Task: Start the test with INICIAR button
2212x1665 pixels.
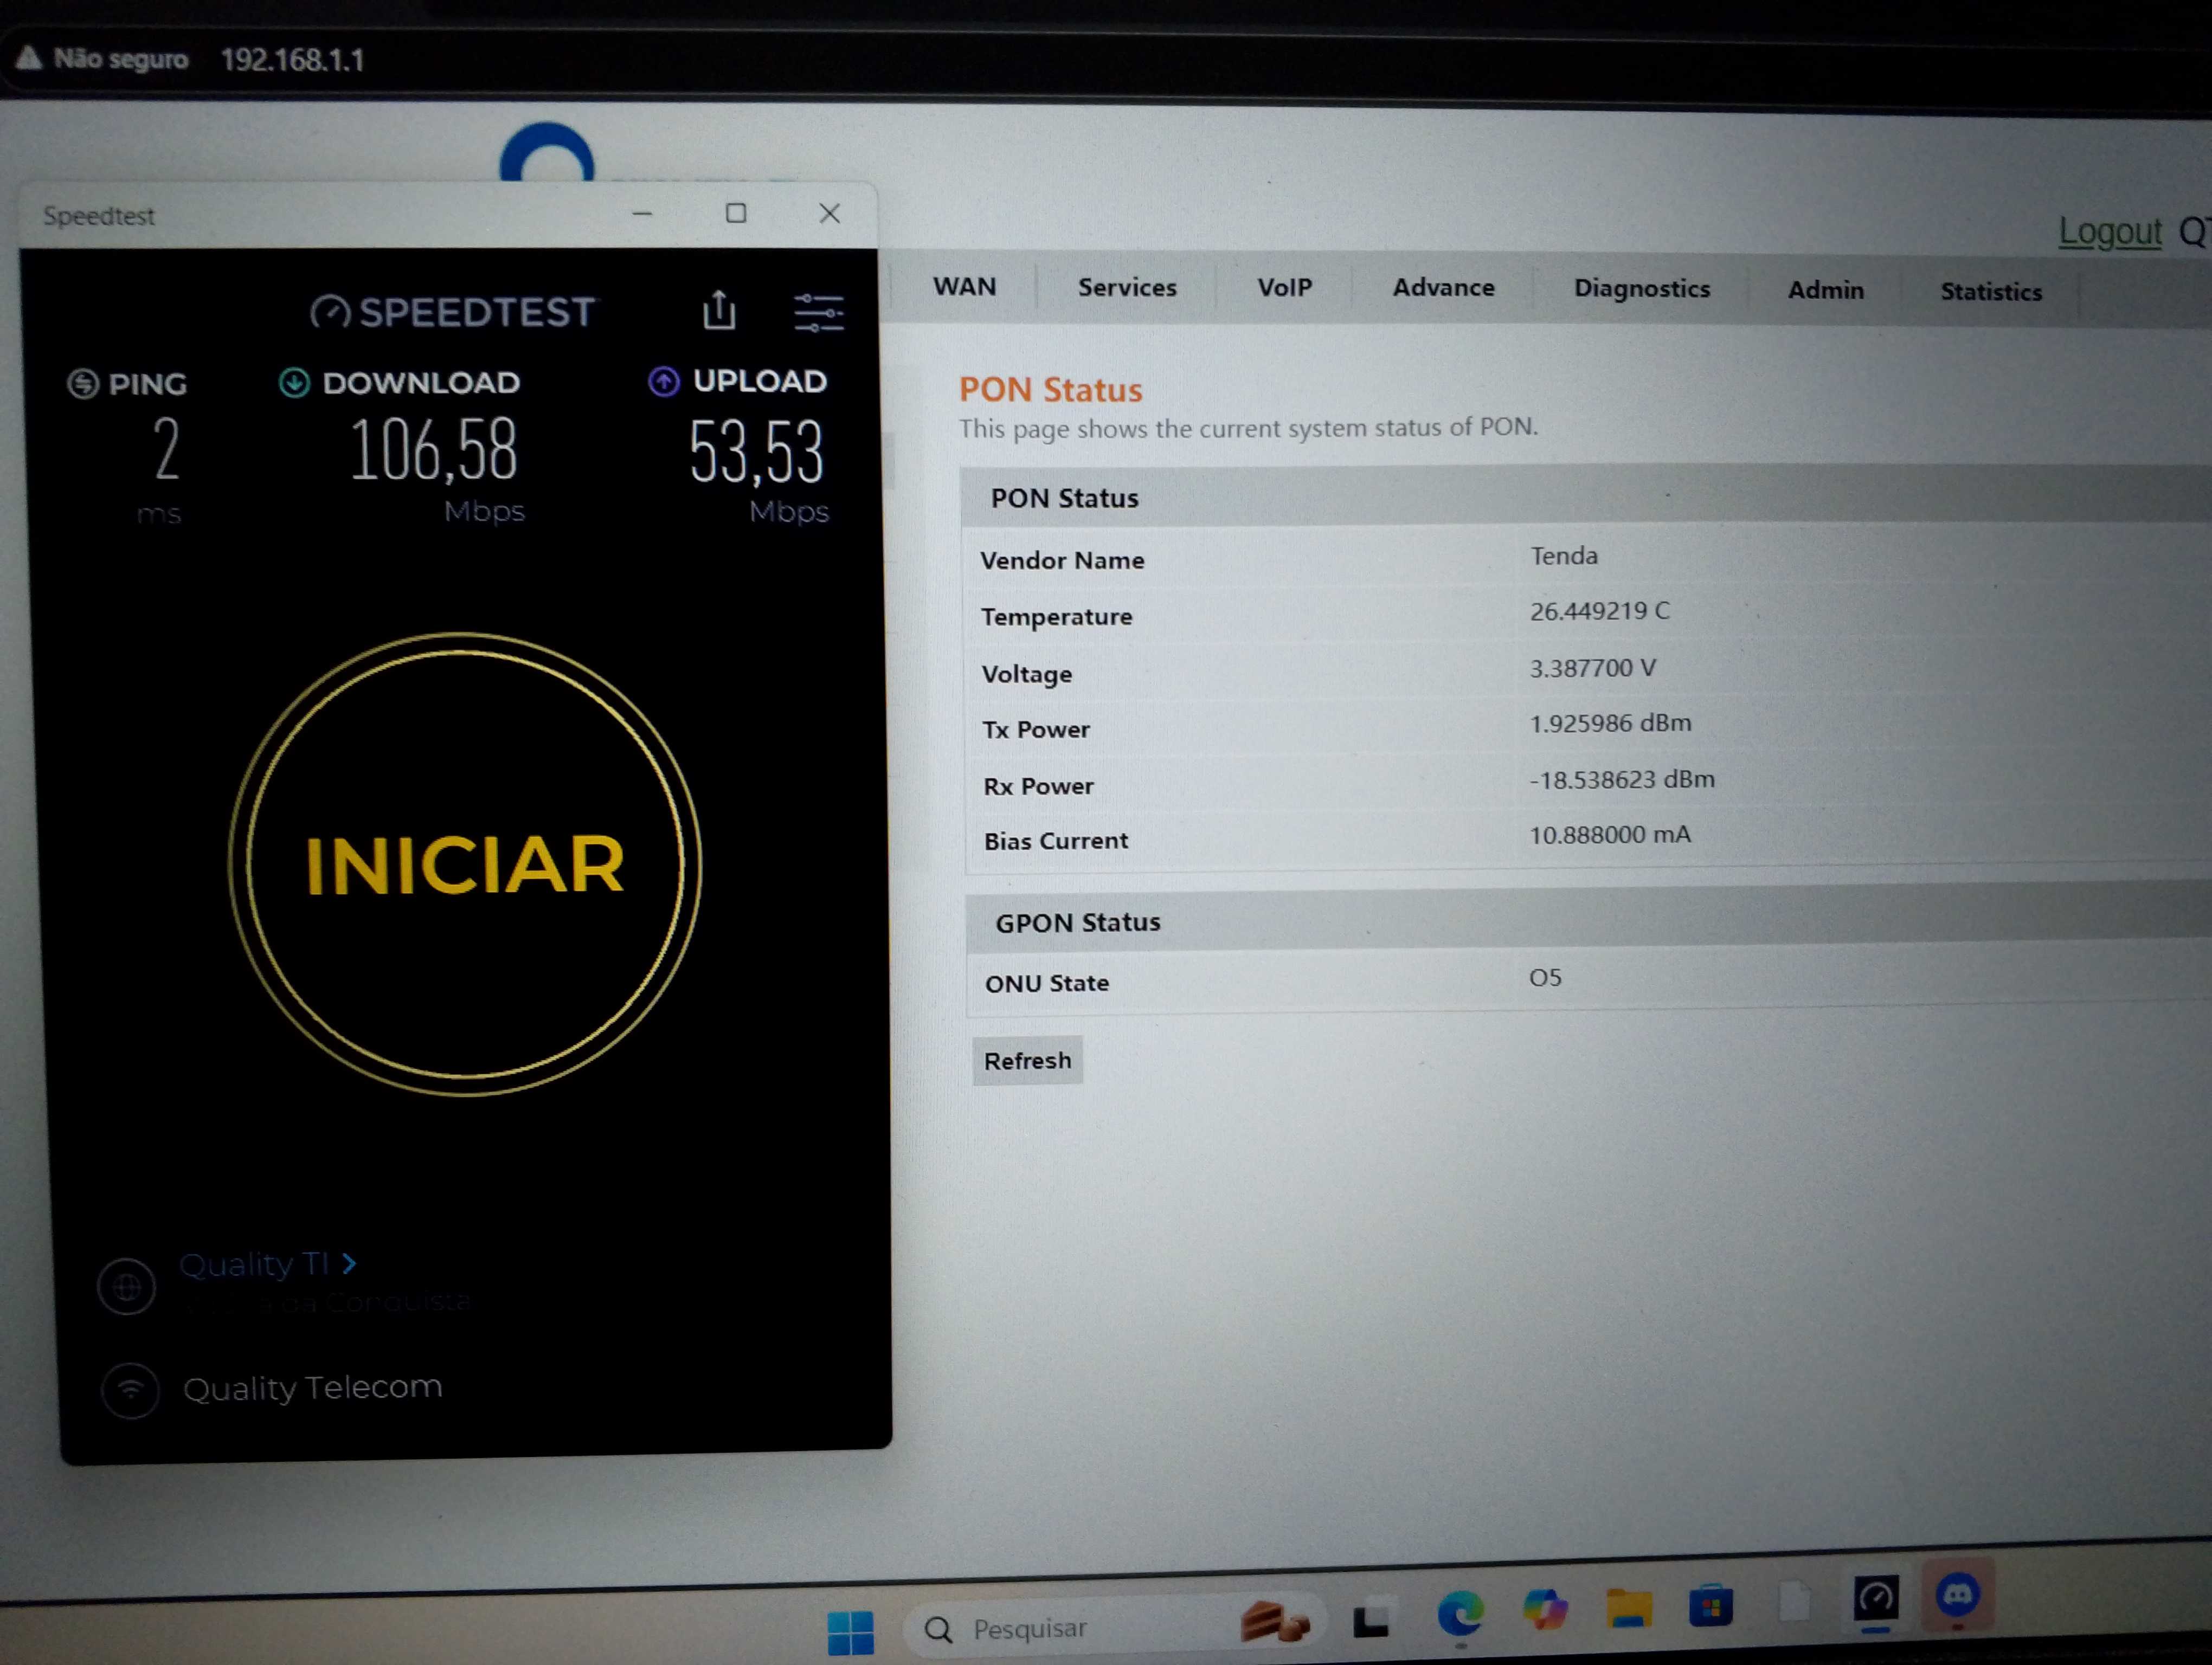Action: pyautogui.click(x=465, y=864)
